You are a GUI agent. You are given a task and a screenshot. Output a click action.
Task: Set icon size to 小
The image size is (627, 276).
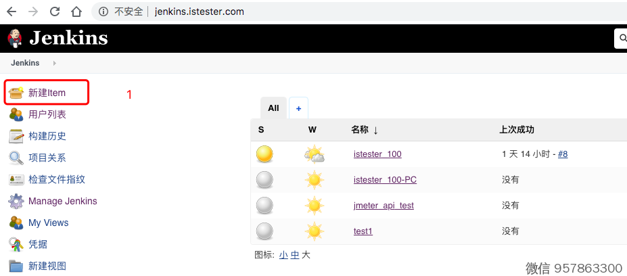(x=283, y=255)
